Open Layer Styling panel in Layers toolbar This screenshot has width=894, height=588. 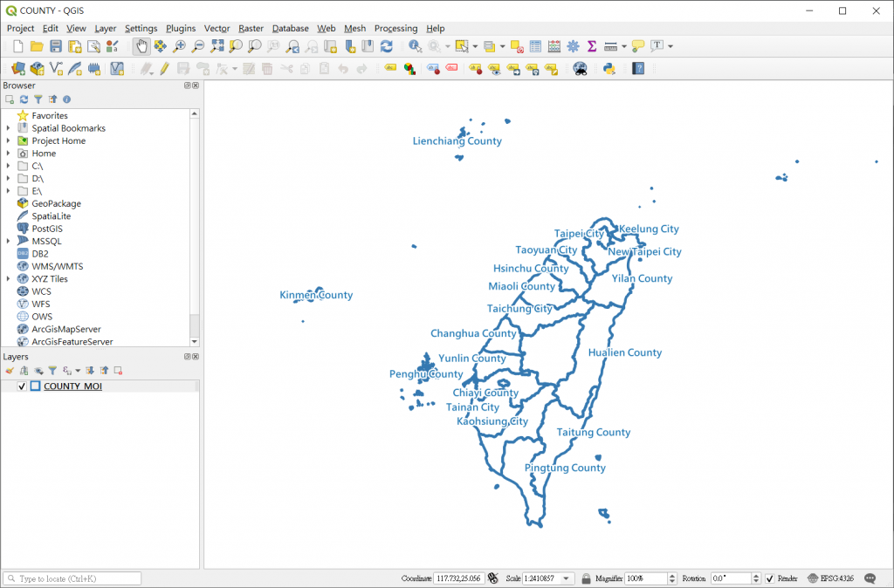[x=9, y=371]
